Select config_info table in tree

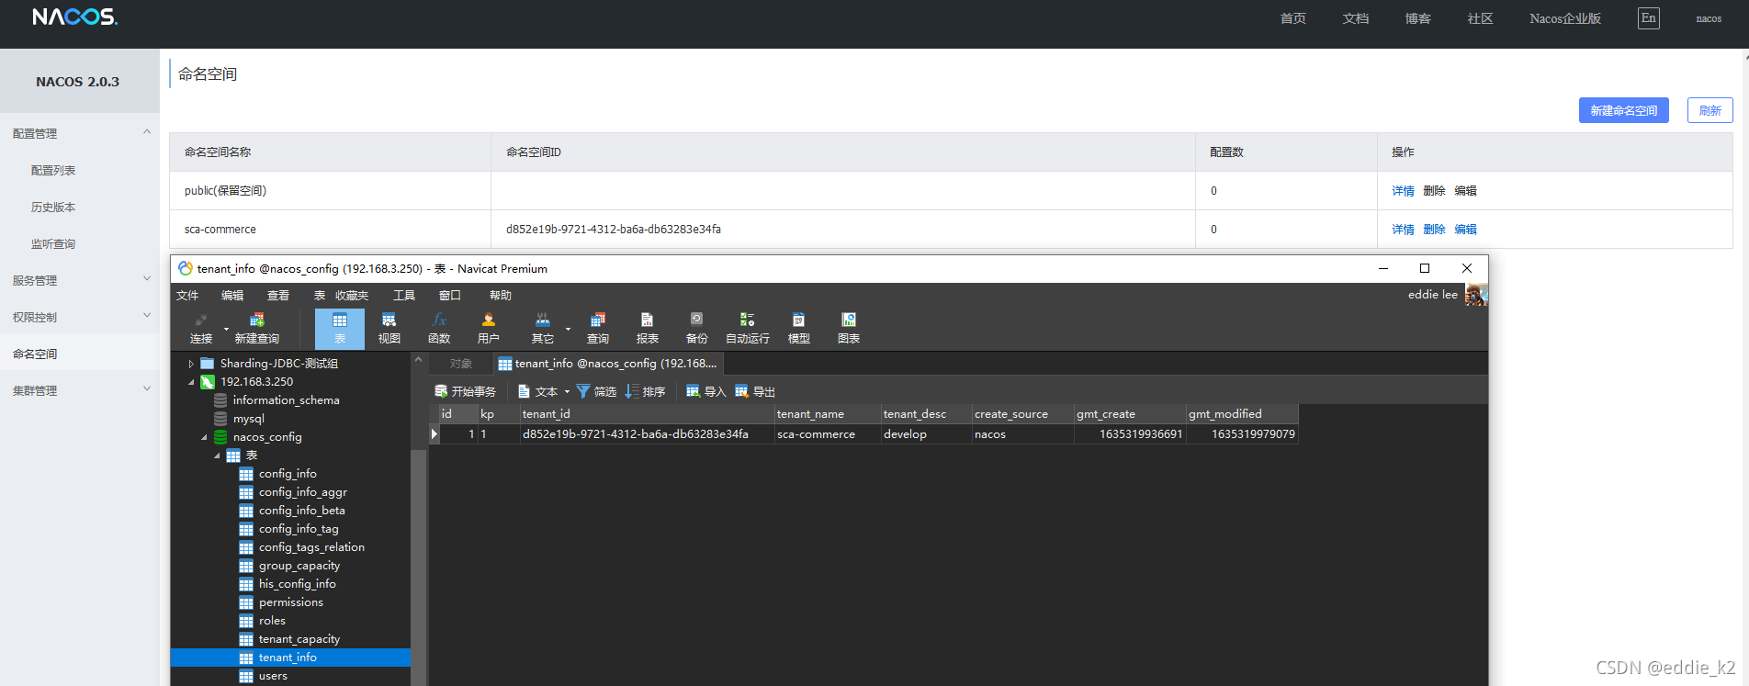[288, 474]
